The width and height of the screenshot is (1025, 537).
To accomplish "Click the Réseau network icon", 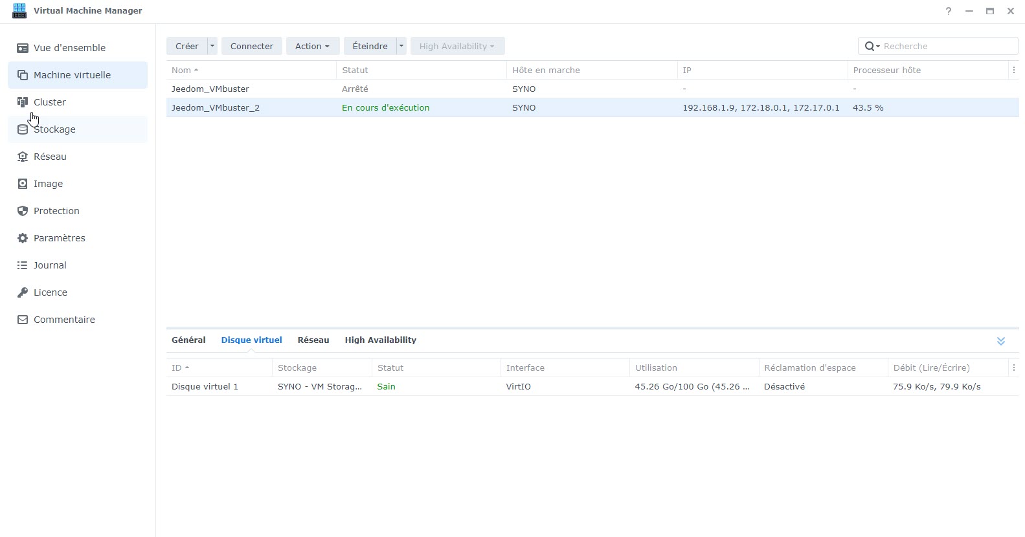I will 23,157.
